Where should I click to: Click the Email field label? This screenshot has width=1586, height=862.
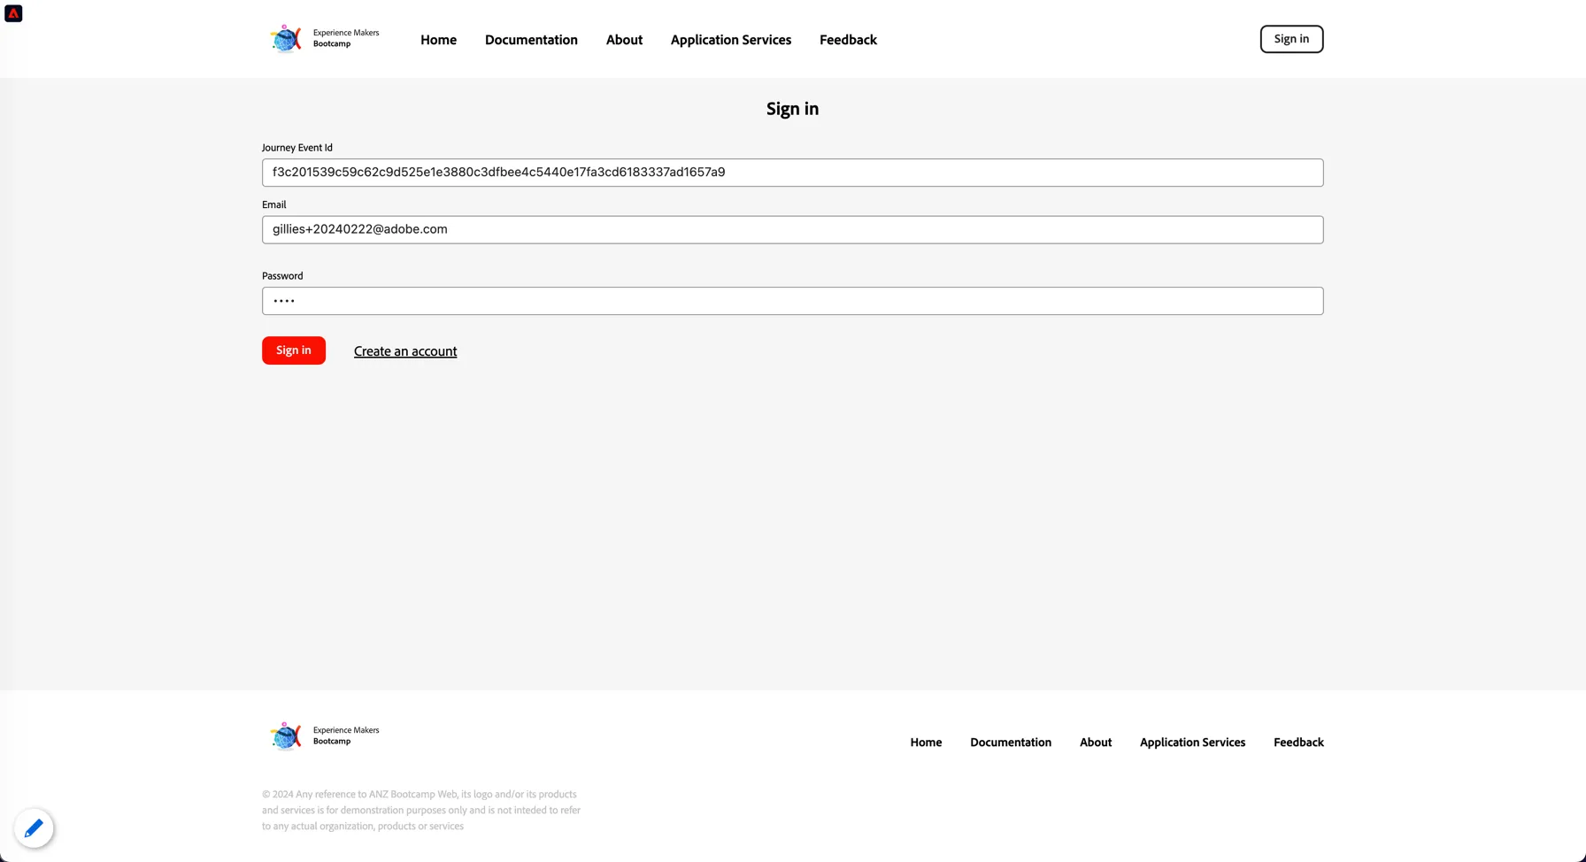pos(274,204)
